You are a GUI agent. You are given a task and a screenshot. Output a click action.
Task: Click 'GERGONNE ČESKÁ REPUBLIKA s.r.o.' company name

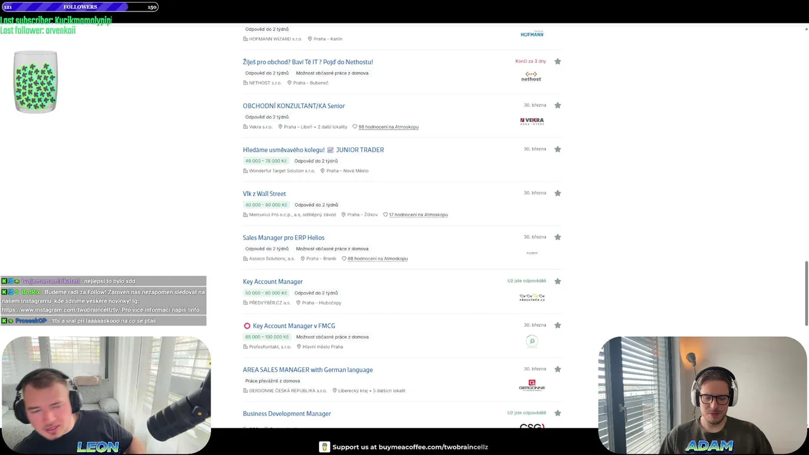pyautogui.click(x=288, y=391)
